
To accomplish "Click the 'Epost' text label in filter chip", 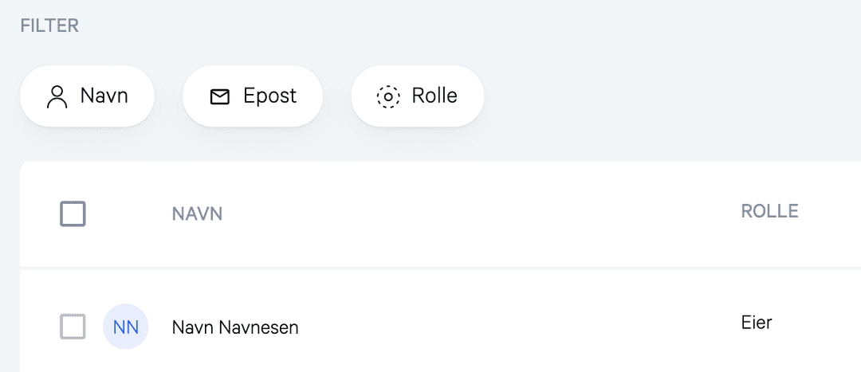I will (270, 96).
